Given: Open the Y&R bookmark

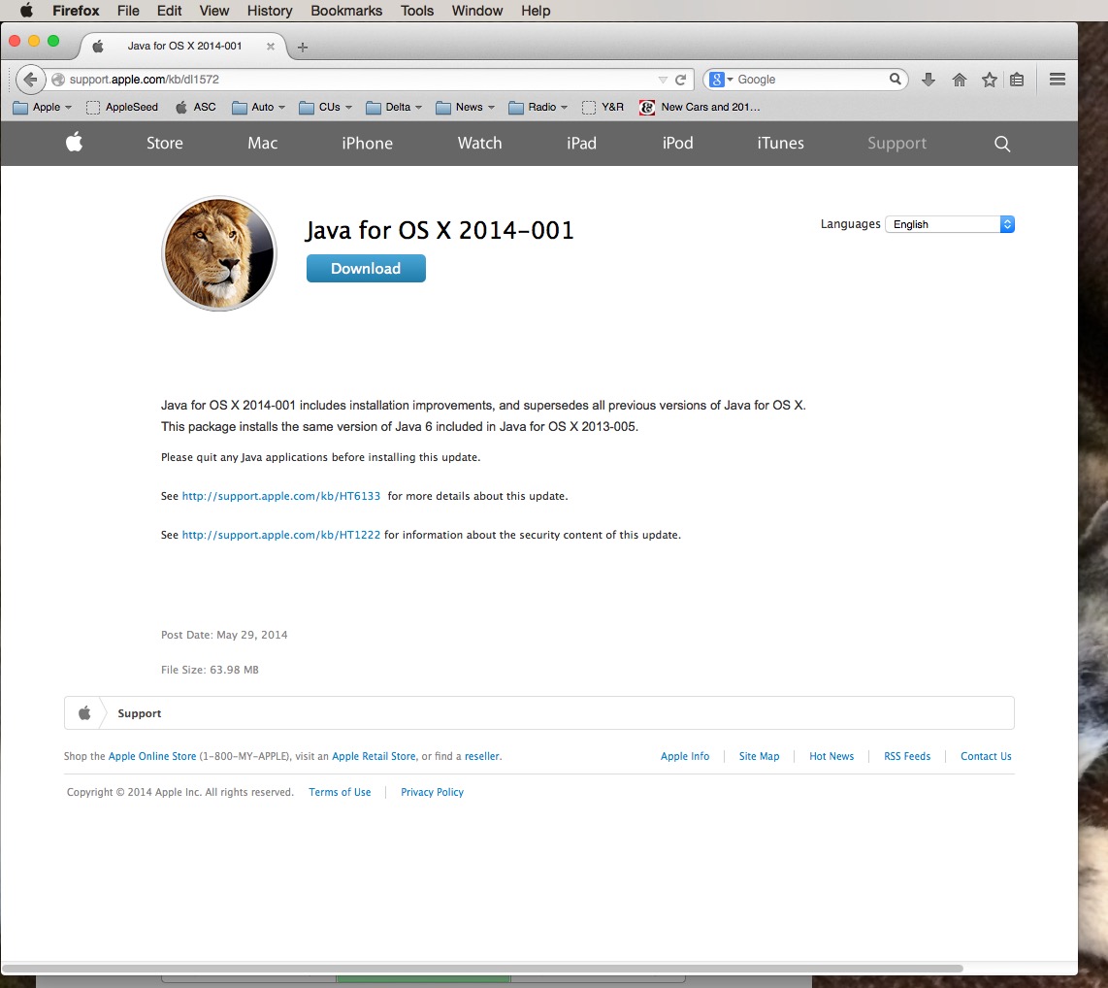Looking at the screenshot, I should pos(603,108).
